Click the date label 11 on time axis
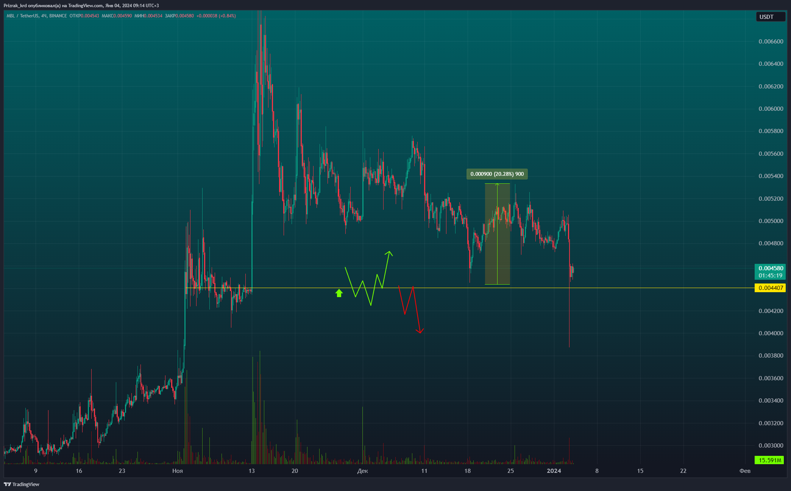The height and width of the screenshot is (491, 791). pyautogui.click(x=424, y=471)
